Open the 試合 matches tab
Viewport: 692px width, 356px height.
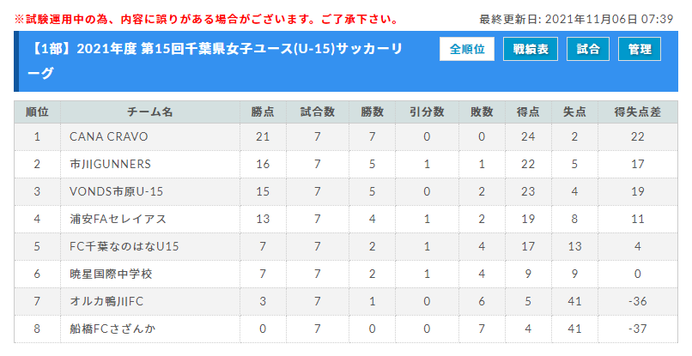click(x=588, y=49)
